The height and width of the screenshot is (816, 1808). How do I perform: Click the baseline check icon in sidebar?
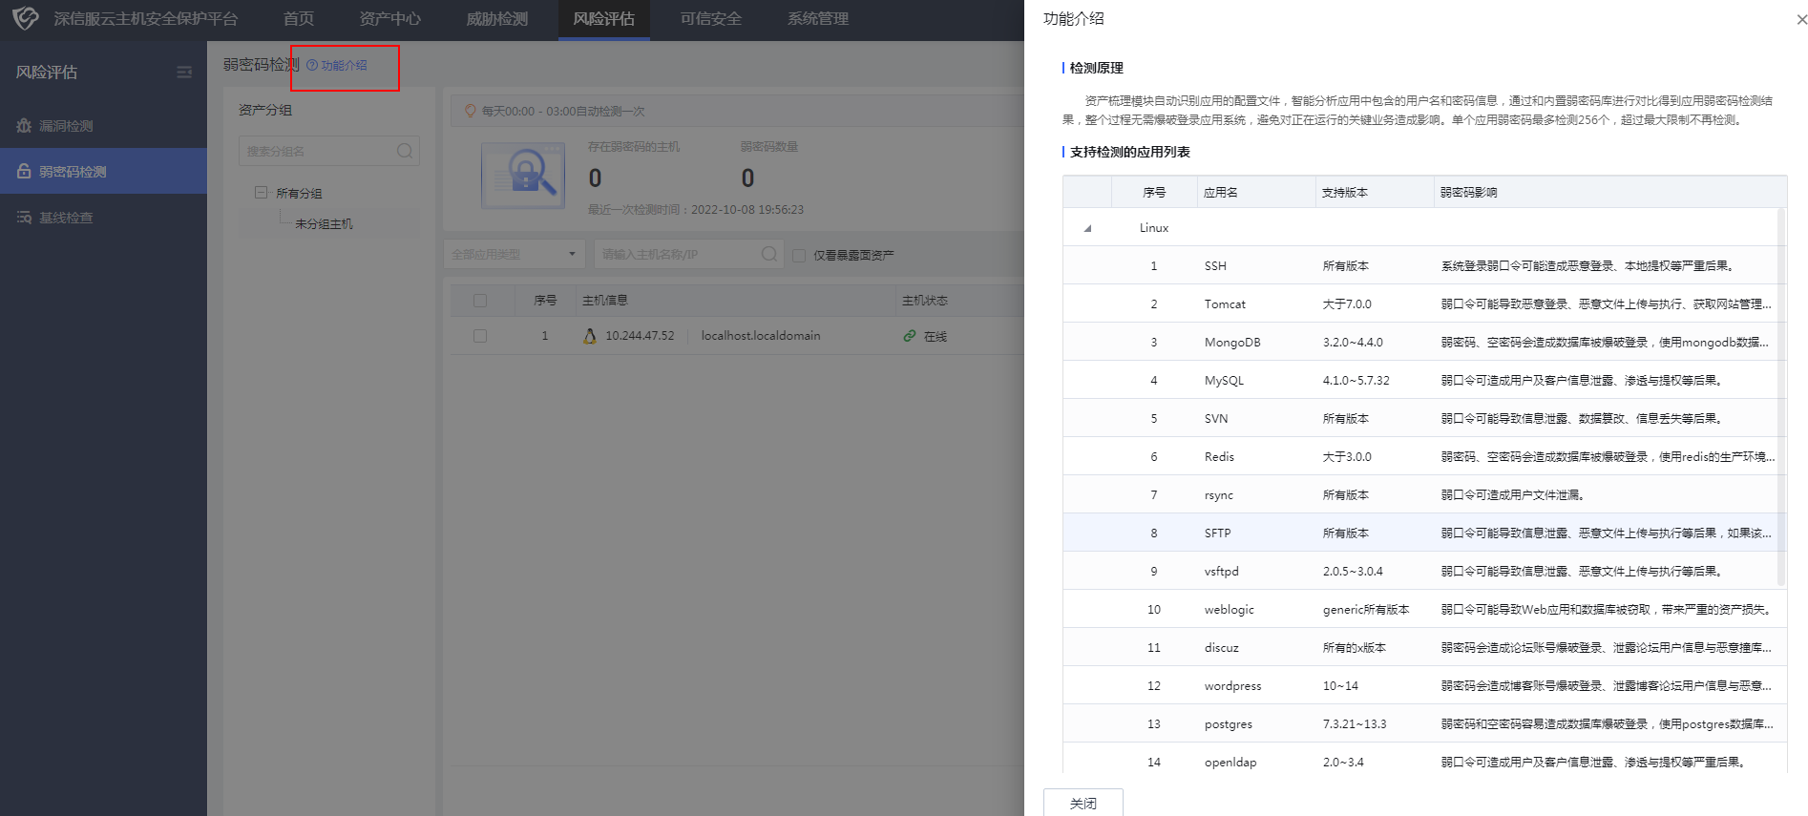pos(24,218)
